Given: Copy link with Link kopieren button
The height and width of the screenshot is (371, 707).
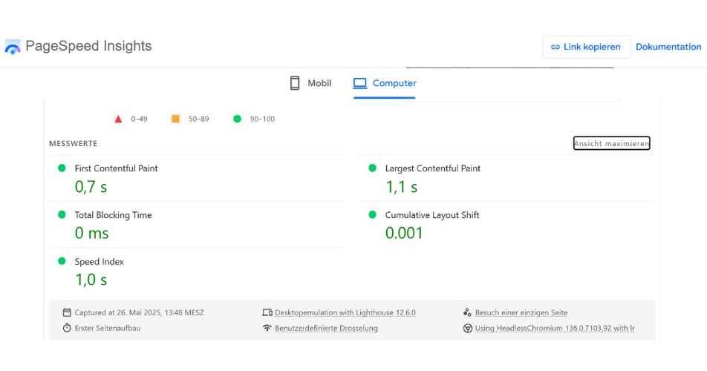Looking at the screenshot, I should tap(586, 47).
